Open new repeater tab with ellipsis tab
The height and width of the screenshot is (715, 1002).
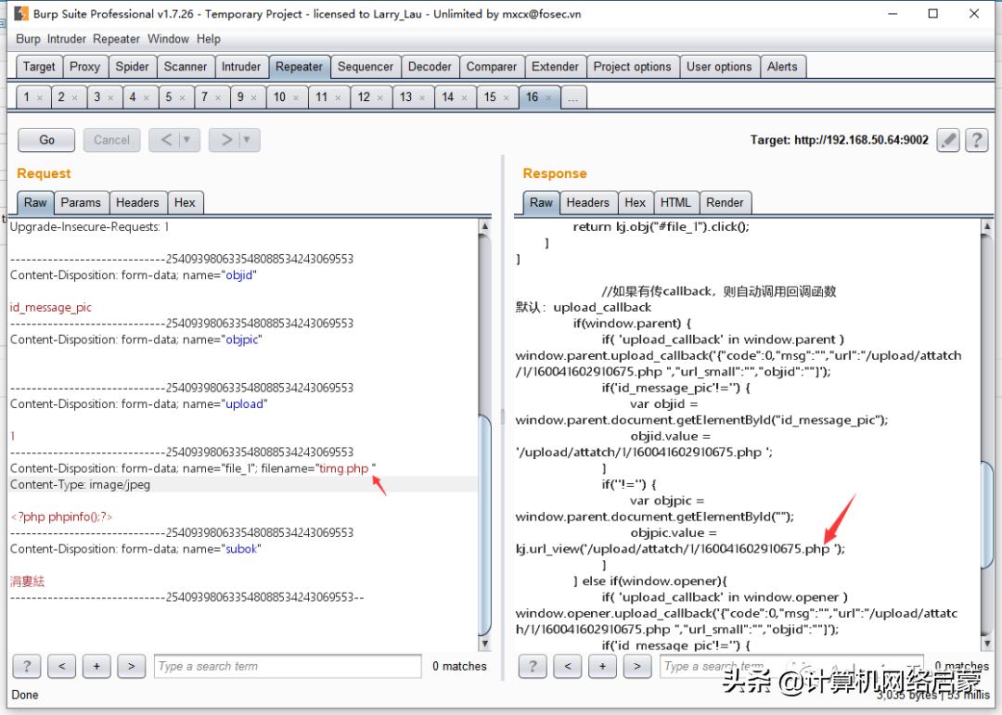tap(573, 97)
